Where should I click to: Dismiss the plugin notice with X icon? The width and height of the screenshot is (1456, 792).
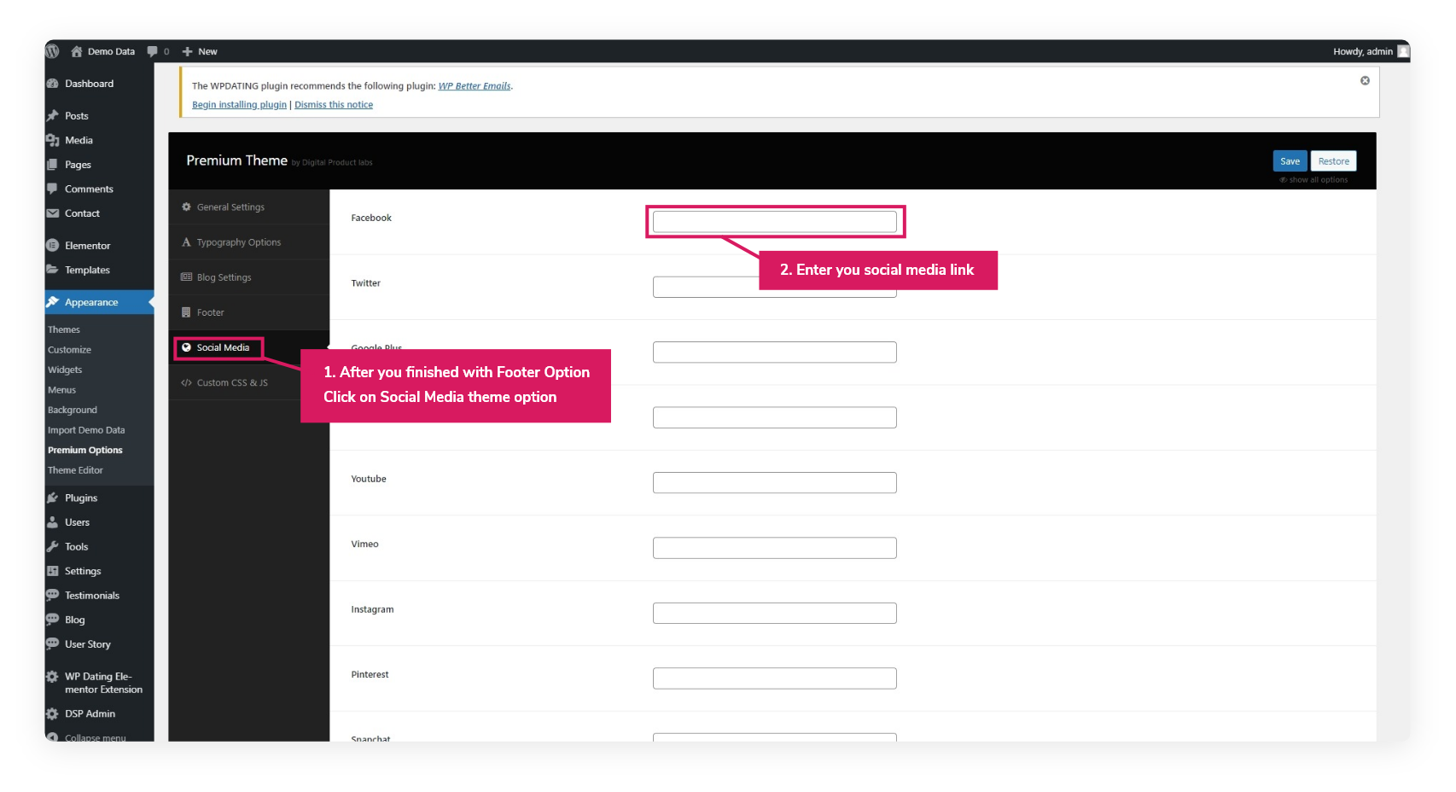tap(1365, 80)
